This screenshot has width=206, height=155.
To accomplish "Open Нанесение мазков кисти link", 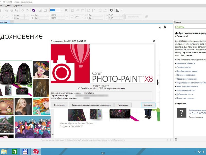I will point(187,87).
